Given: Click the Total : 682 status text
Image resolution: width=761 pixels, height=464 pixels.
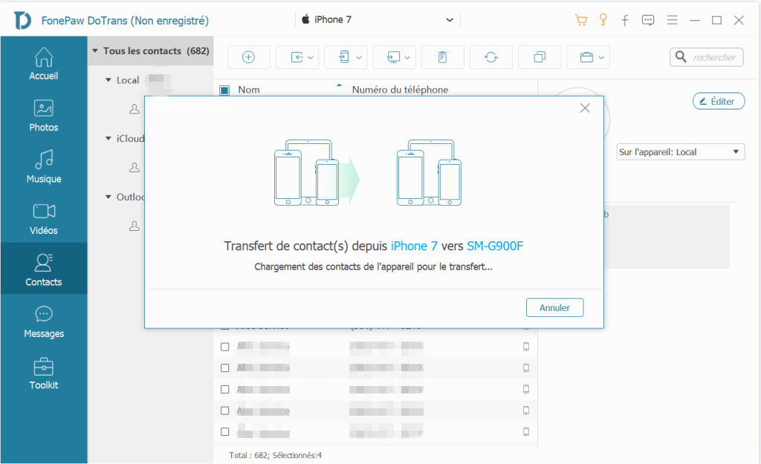Looking at the screenshot, I should coord(248,455).
